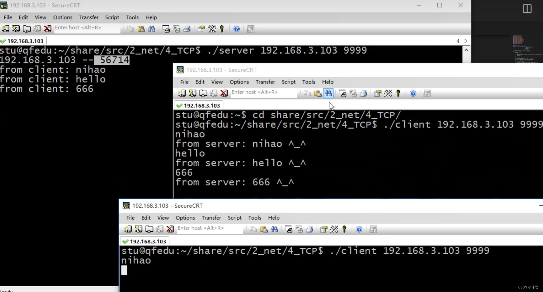This screenshot has height=292, width=543.
Task: Click 'from server: hello ^_^' line in middle terminal
Action: pos(241,163)
